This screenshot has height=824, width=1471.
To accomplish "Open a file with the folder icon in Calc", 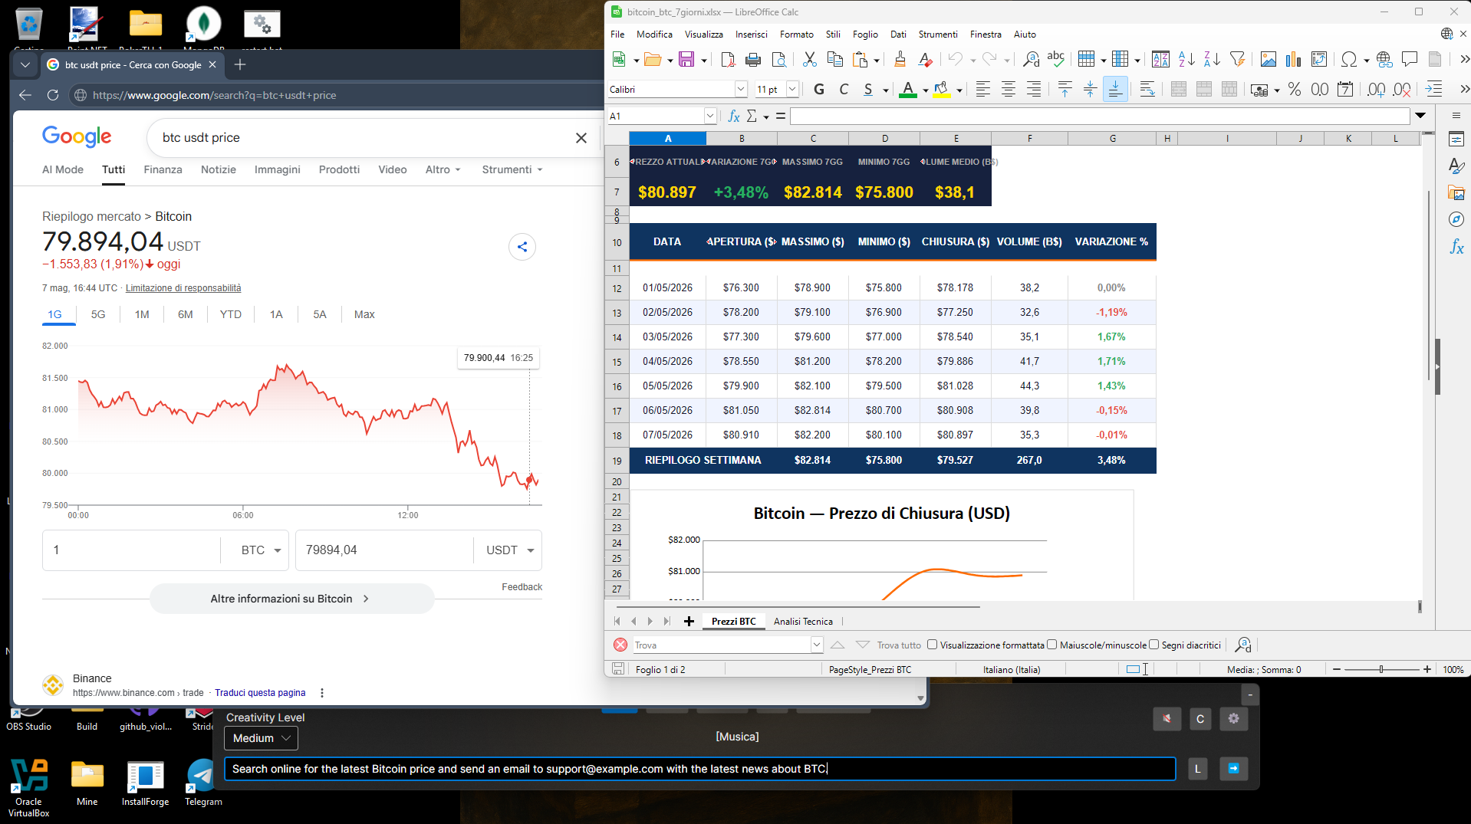I will (653, 59).
